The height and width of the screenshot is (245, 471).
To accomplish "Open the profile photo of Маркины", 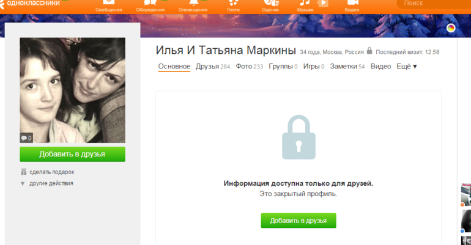I will click(72, 90).
